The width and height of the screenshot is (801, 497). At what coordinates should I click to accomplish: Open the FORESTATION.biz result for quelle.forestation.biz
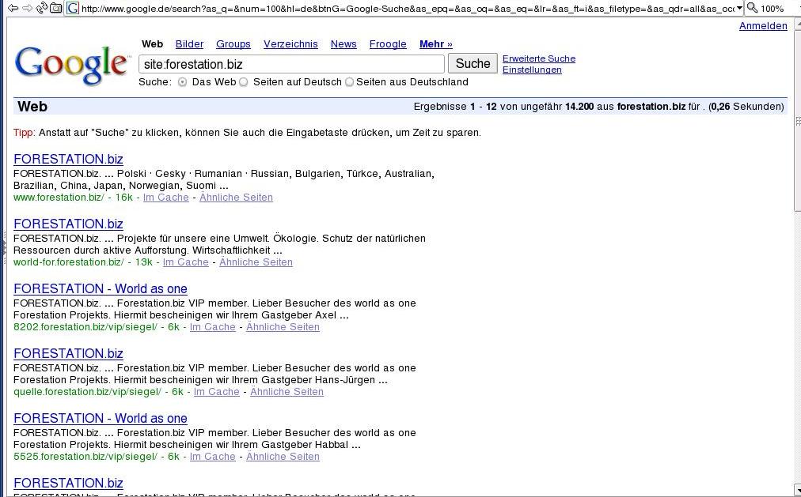coord(68,353)
